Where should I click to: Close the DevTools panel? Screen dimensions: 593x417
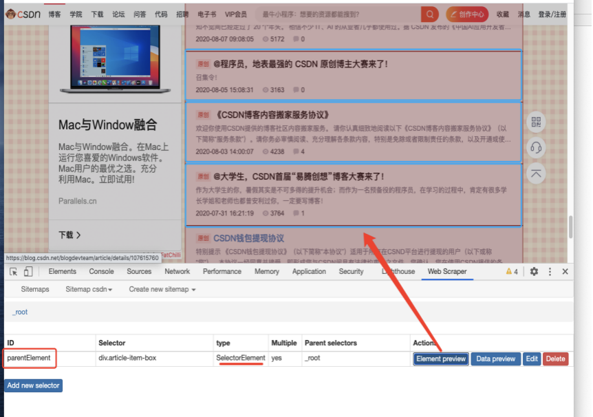(565, 271)
